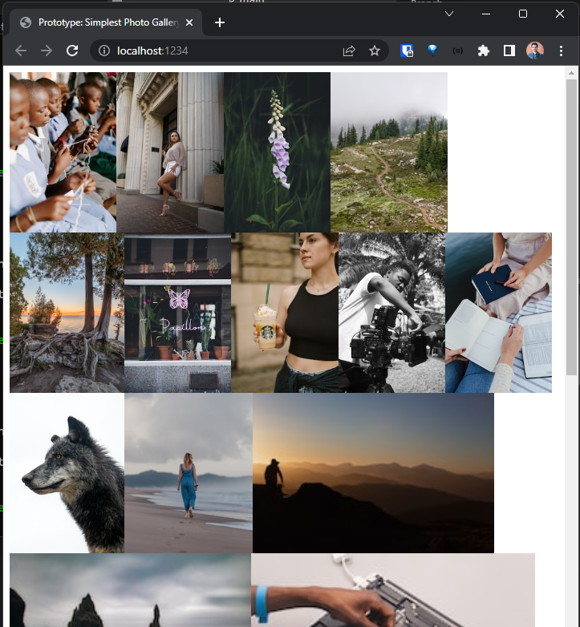
Task: Open the Extensions puzzle-piece menu
Action: (483, 51)
